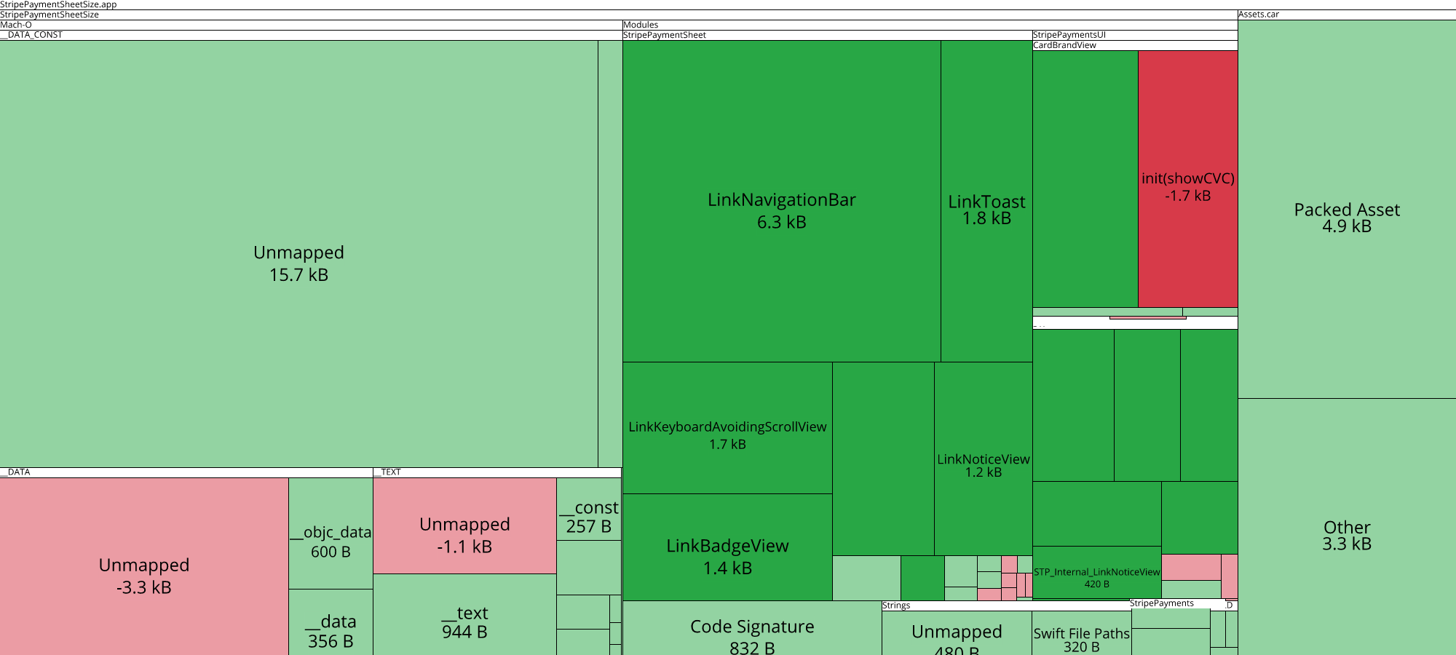Viewport: 1456px width, 655px height.
Task: Click the Unmapped -1.1 kB block
Action: [x=464, y=525]
